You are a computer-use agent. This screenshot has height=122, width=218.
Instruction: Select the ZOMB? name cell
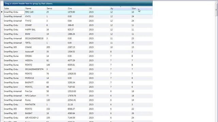[x=35, y=25]
